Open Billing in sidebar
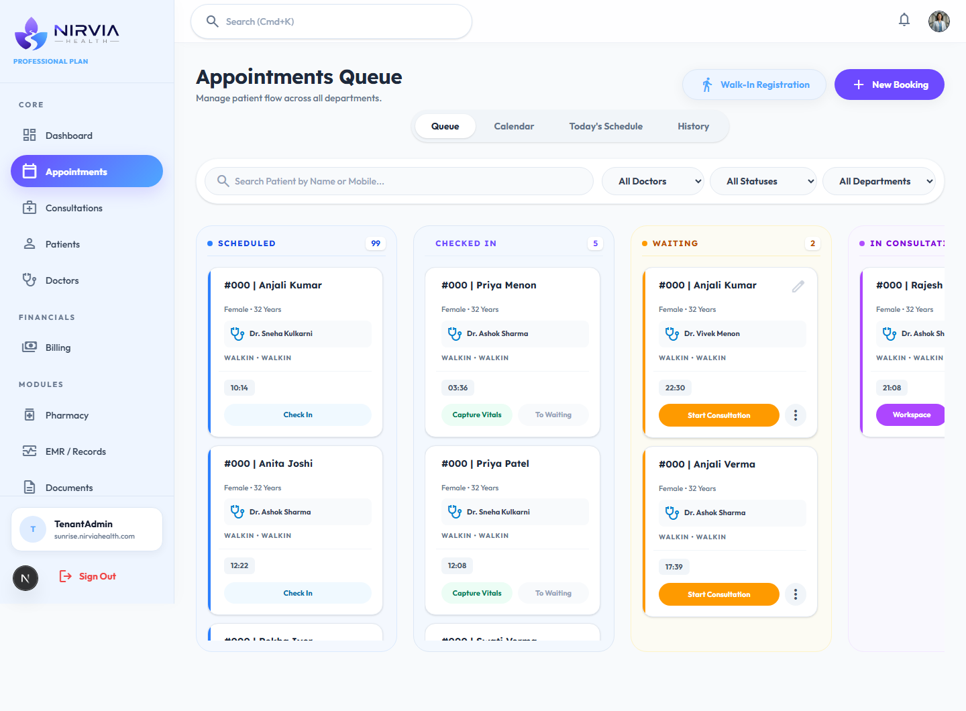966x711 pixels. (87, 347)
